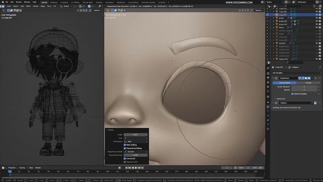Hide the Plane object with eye icon
This screenshot has width=323, height=182.
(x=316, y=27)
